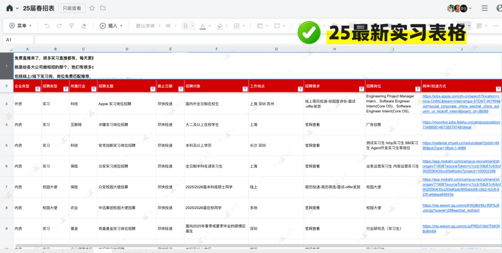Open the filter funnel on 工作地点 column
Viewport: 502px width, 253px height.
300,89
